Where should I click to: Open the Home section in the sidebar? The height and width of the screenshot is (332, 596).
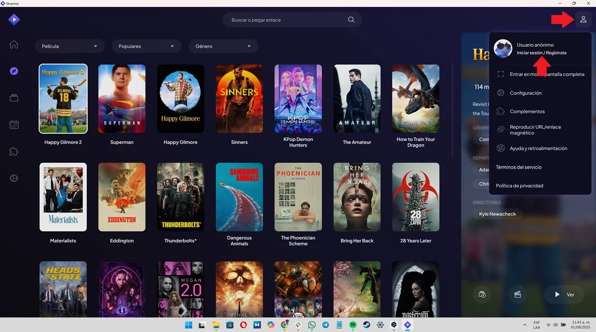tap(14, 45)
